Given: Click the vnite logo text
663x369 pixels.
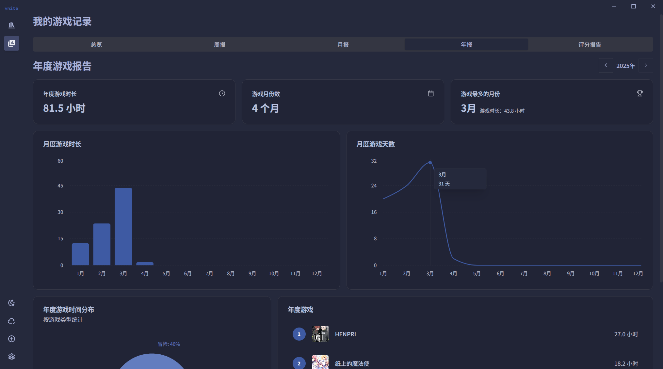Looking at the screenshot, I should pyautogui.click(x=11, y=8).
